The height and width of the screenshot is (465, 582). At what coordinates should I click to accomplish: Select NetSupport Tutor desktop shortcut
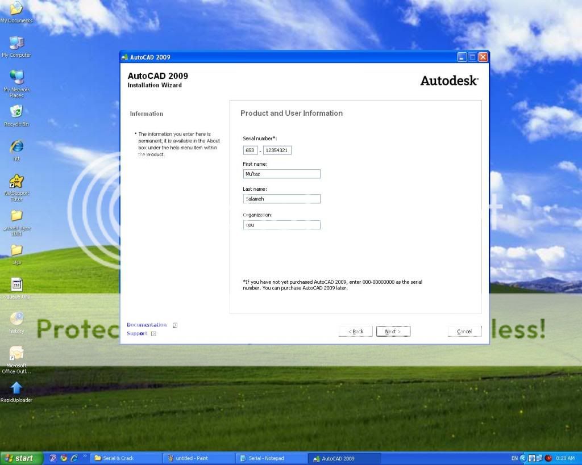[x=16, y=182]
